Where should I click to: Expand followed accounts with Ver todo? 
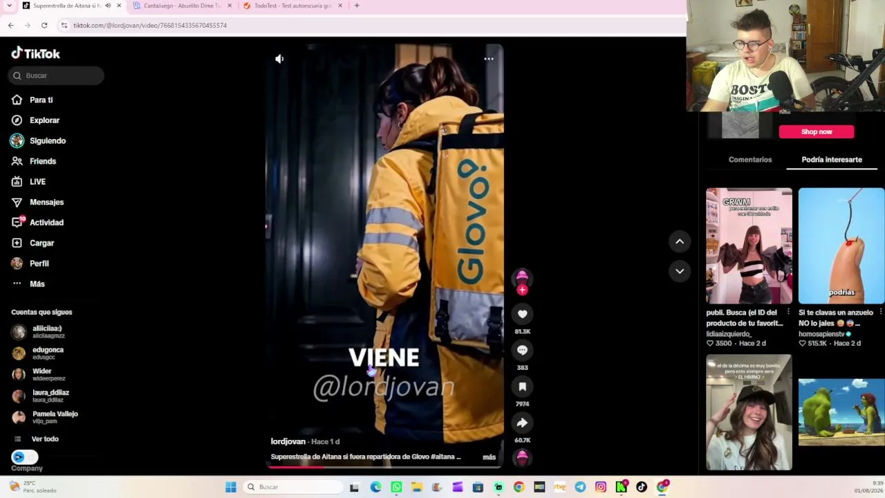tap(37, 439)
